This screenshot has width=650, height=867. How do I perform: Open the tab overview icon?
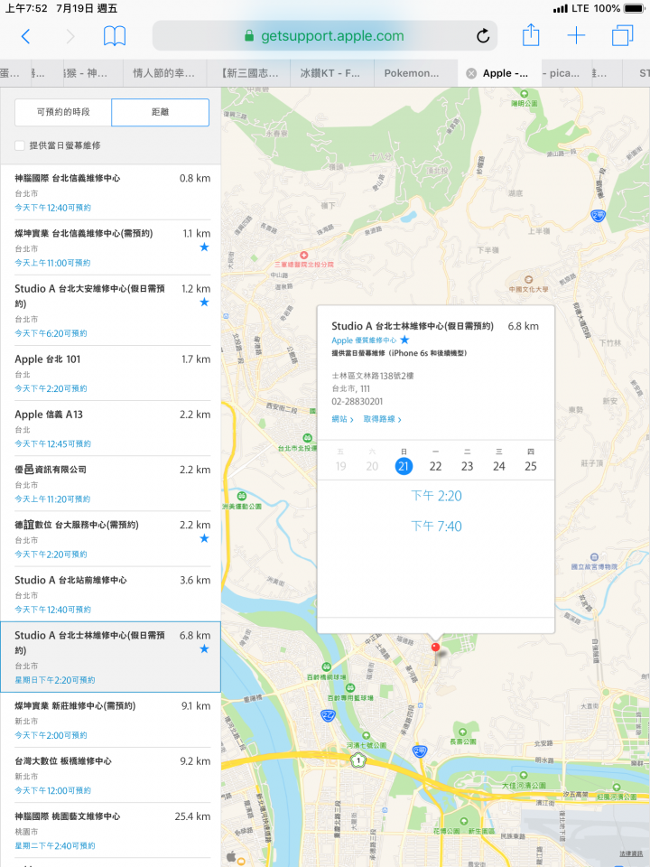tap(622, 35)
